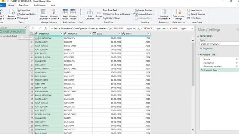The image size is (239, 134).
Task: Open the SALESMAN column filter dropdown
Action: coord(62,34)
